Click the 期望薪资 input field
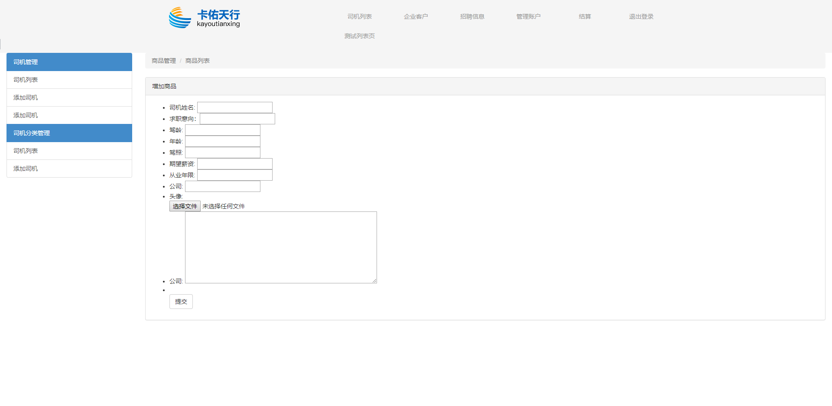 (x=234, y=164)
